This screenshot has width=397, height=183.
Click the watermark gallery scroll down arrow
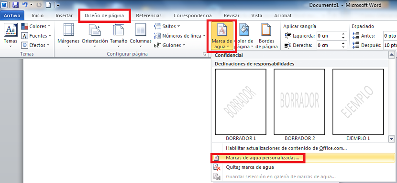click(x=392, y=139)
